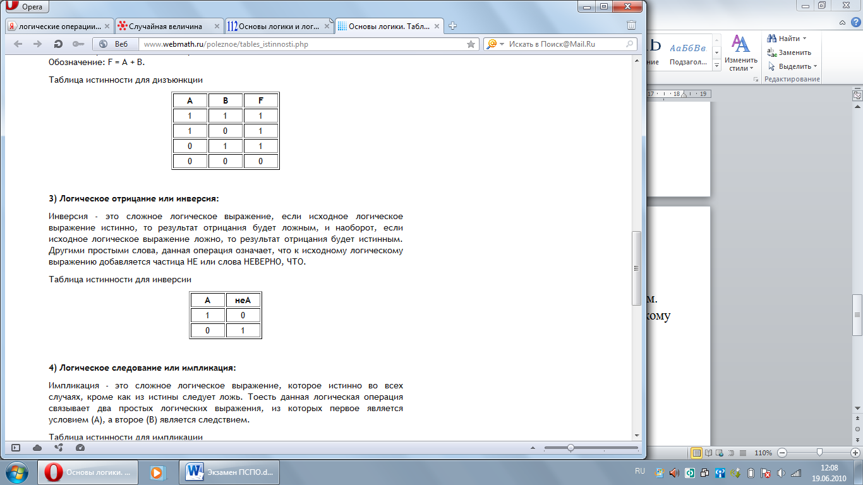Click Word's Найти button

pyautogui.click(x=783, y=39)
